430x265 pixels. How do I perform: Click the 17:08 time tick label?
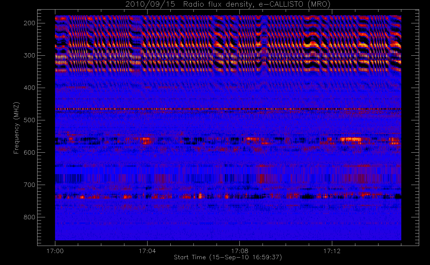coord(239,251)
